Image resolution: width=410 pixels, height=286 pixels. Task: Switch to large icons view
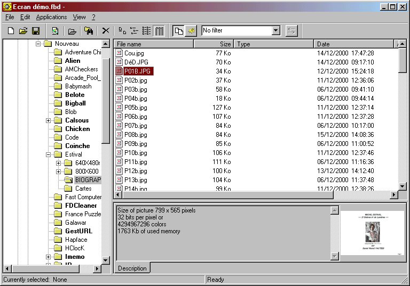pos(122,31)
